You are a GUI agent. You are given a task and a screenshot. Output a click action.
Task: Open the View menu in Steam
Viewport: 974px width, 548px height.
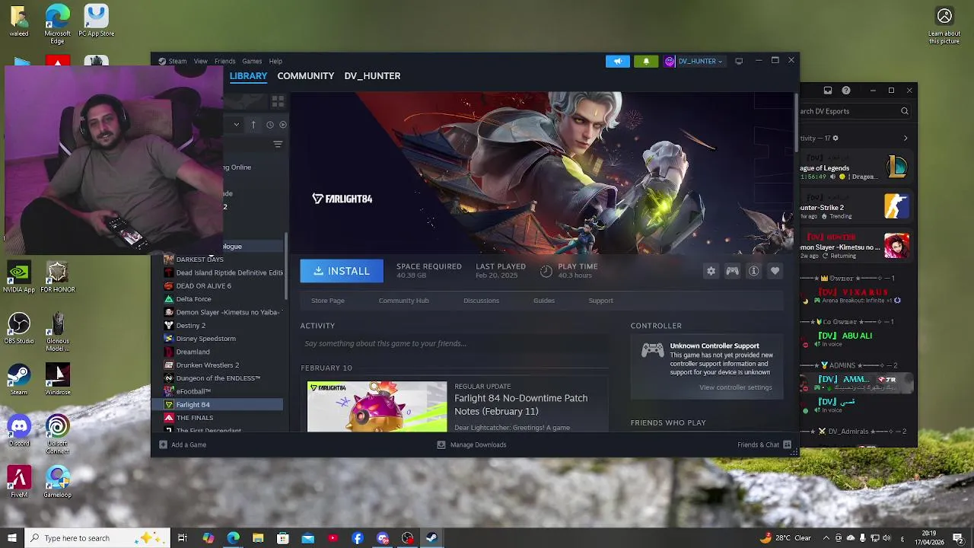coord(201,62)
